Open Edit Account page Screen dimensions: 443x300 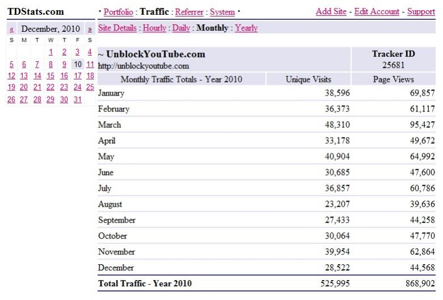[x=377, y=11]
